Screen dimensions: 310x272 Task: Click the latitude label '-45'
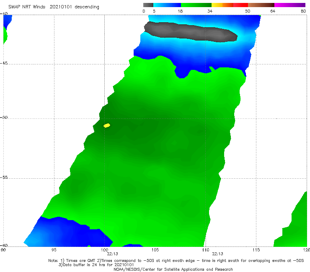tap(4, 63)
